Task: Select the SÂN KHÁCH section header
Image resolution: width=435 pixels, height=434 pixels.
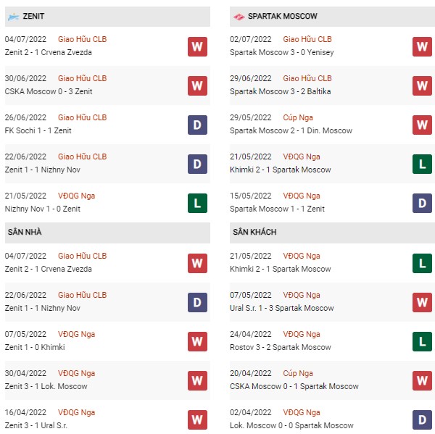Action: pyautogui.click(x=332, y=233)
